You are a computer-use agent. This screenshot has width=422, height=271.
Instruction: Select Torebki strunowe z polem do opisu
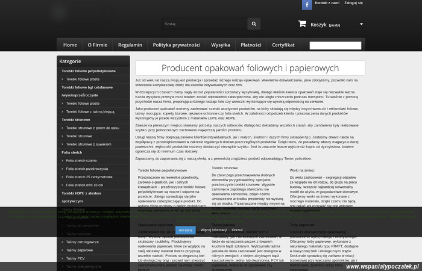tap(93, 128)
